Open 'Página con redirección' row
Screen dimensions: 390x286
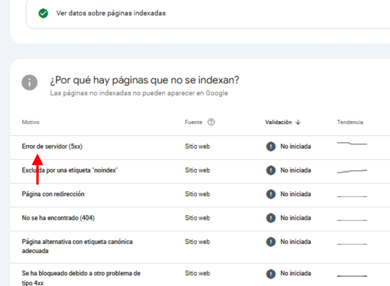click(x=53, y=194)
